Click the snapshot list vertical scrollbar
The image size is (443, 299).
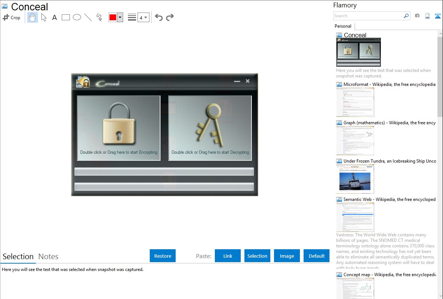[440, 76]
